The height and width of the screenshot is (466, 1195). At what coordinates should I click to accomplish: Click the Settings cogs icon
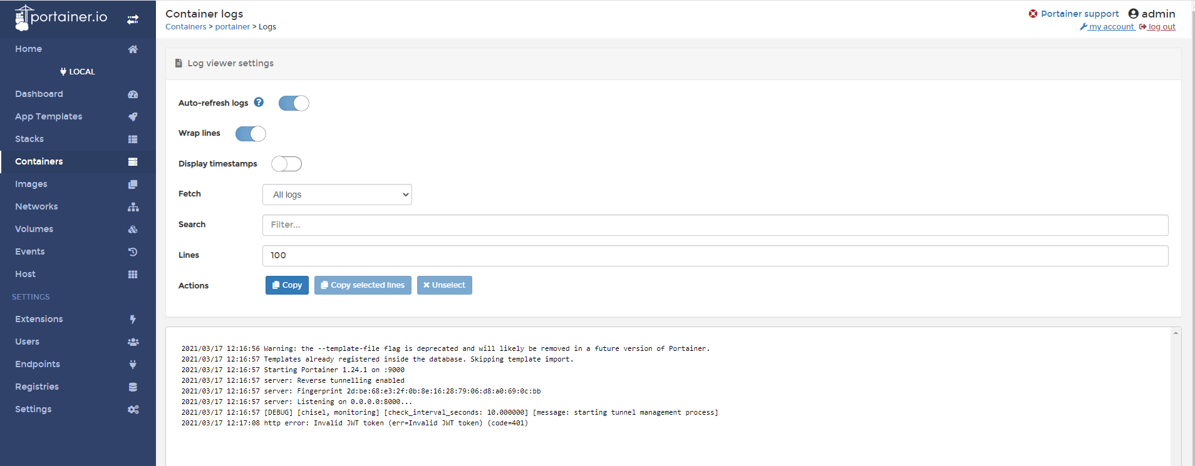pos(133,409)
